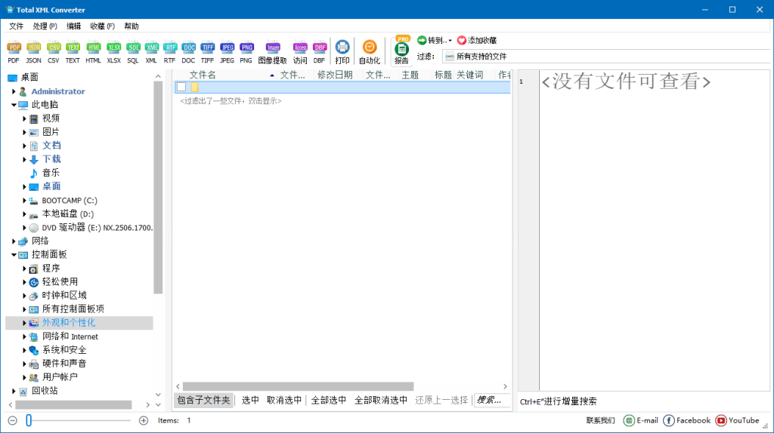Choose DOC conversion icon
Viewport: 774px width, 433px height.
(188, 52)
